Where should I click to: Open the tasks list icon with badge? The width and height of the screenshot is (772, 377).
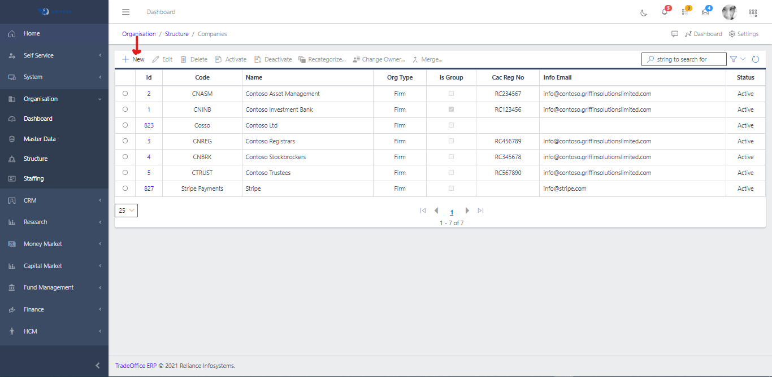click(x=685, y=12)
